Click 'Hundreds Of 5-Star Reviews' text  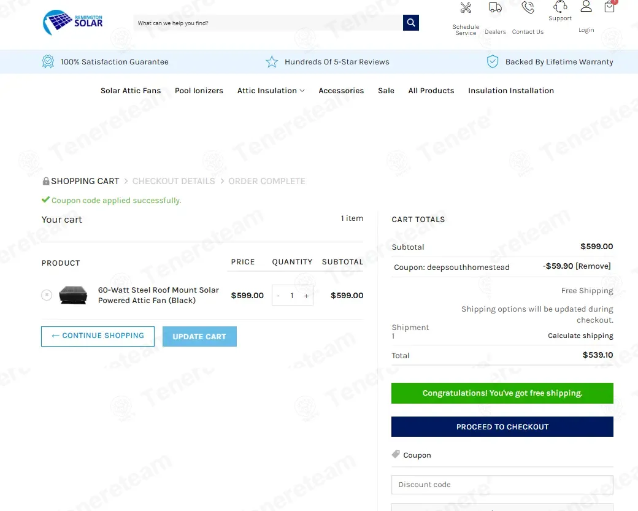click(337, 62)
